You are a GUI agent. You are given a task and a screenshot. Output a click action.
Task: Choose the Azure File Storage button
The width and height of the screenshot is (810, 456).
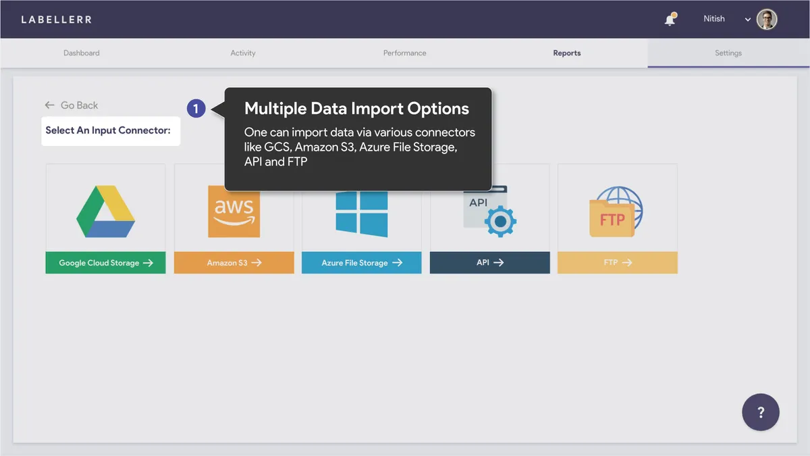pos(362,263)
